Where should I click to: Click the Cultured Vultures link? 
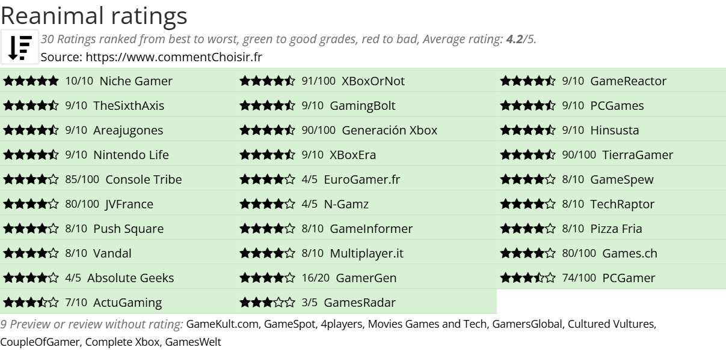click(612, 325)
